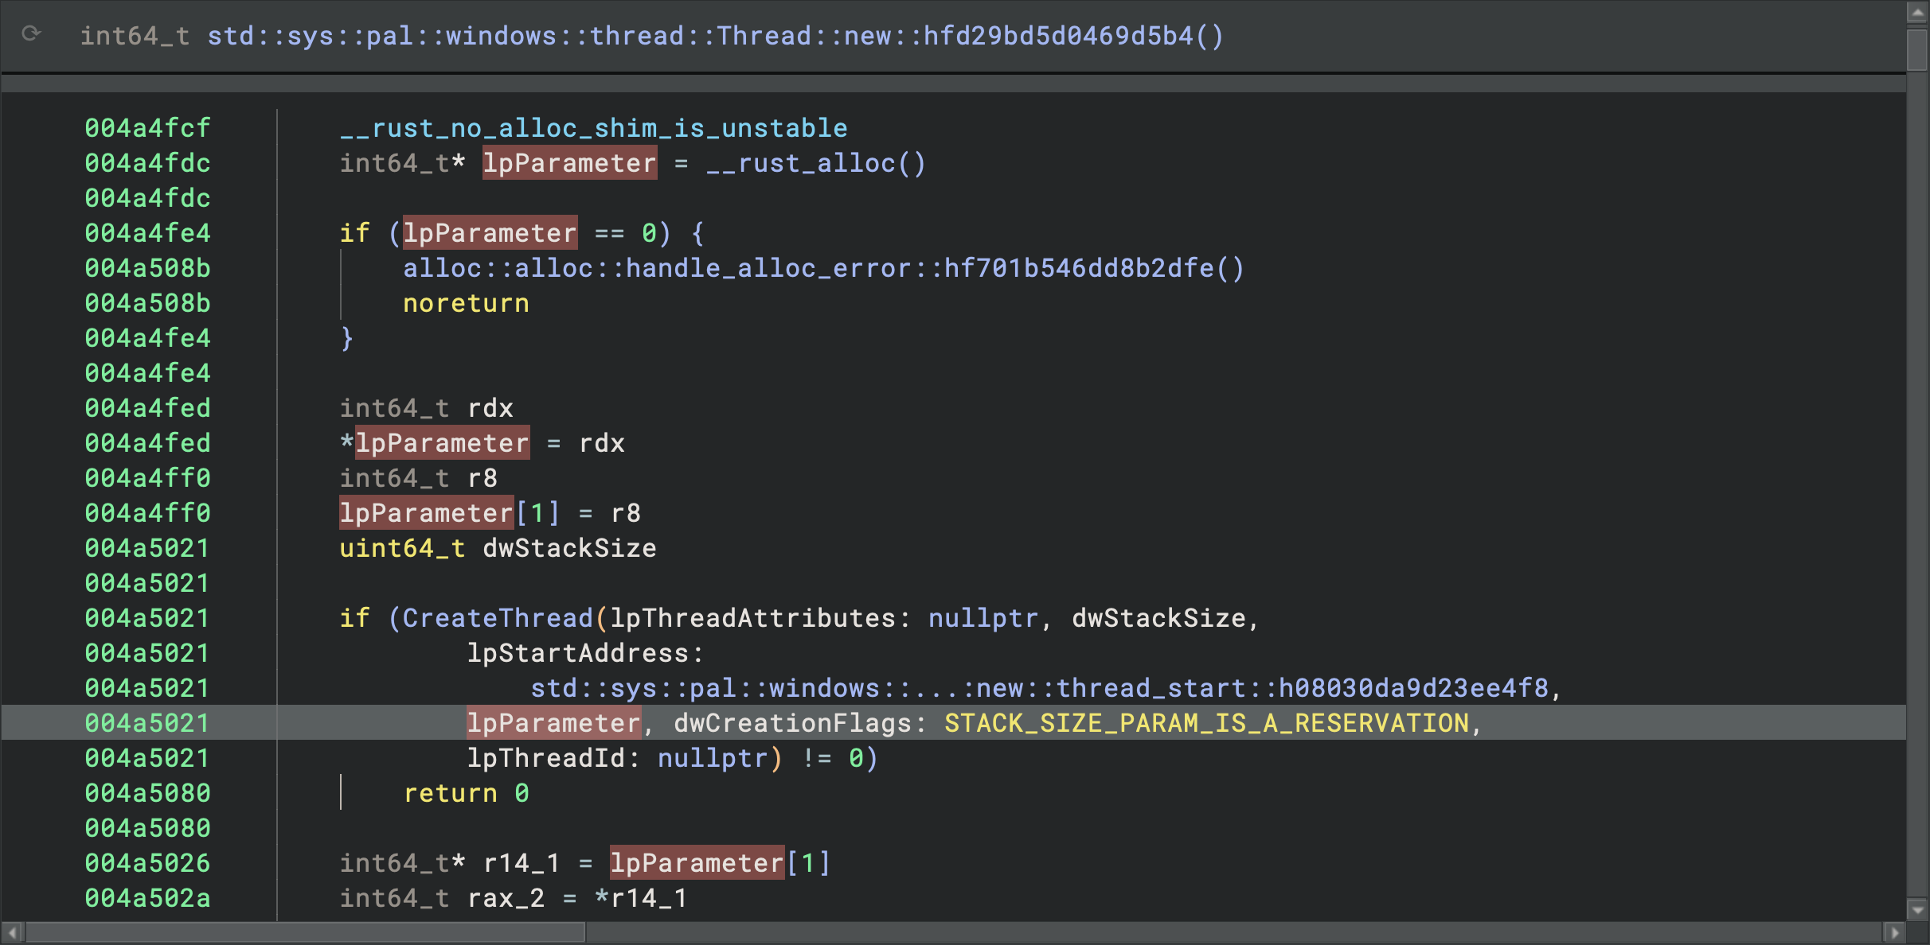1930x945 pixels.
Task: Click the horizontal scrollbar thumb
Action: coord(305,932)
